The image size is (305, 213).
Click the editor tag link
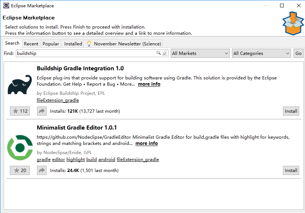(59, 160)
